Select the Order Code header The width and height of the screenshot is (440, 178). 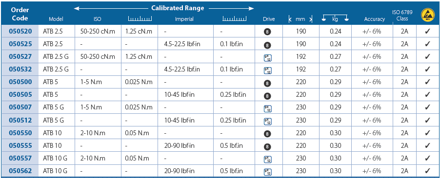pyautogui.click(x=20, y=14)
